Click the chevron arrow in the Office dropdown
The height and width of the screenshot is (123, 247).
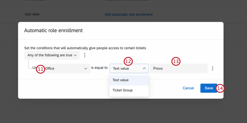pyautogui.click(x=86, y=69)
